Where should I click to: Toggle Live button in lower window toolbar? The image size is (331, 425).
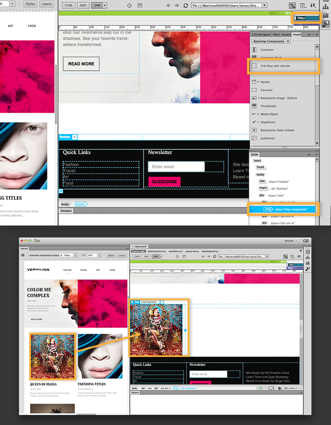point(155,256)
